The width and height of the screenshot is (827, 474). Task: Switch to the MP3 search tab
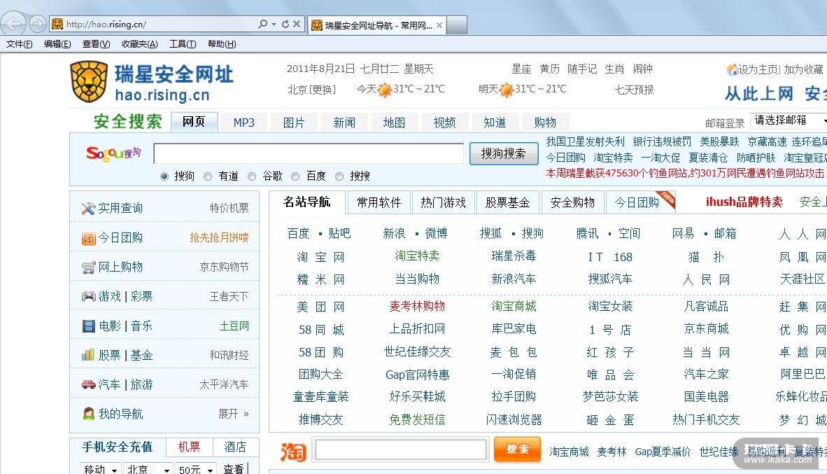point(243,123)
